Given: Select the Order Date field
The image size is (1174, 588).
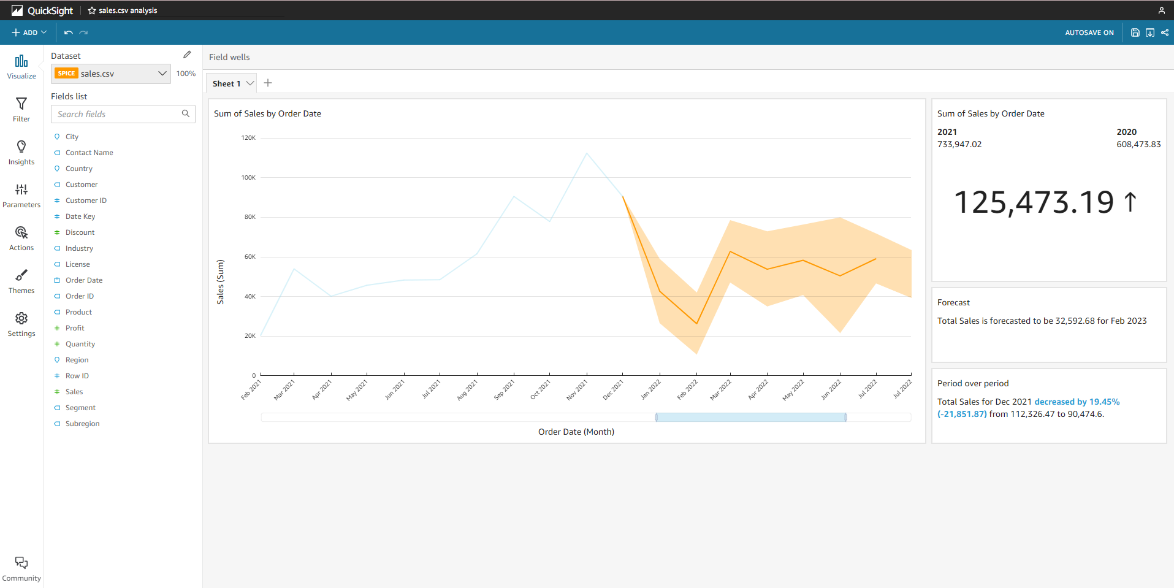Looking at the screenshot, I should coord(84,280).
